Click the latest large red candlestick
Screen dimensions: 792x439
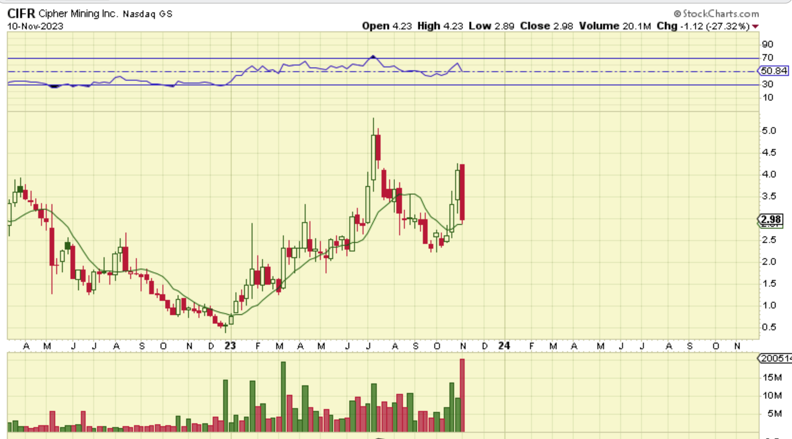pyautogui.click(x=462, y=192)
